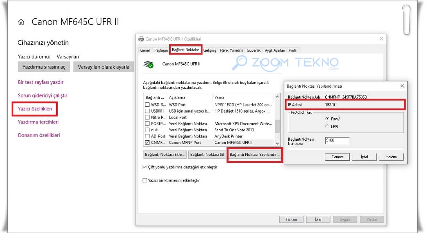Screen dimensions: 425x233
Task: Open the Renk Yönetimi tab
Action: point(231,50)
